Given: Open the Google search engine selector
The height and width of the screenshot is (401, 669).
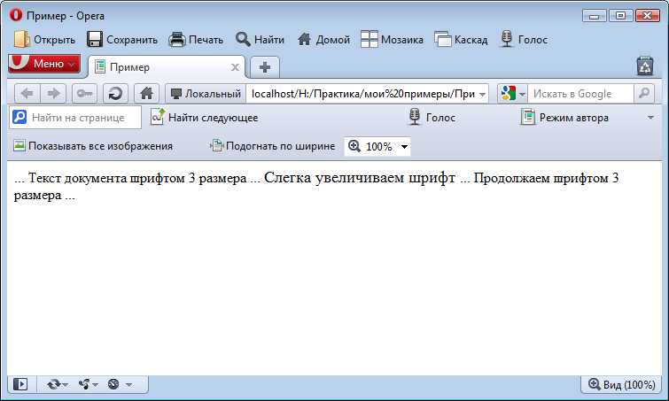Looking at the screenshot, I should (x=513, y=93).
